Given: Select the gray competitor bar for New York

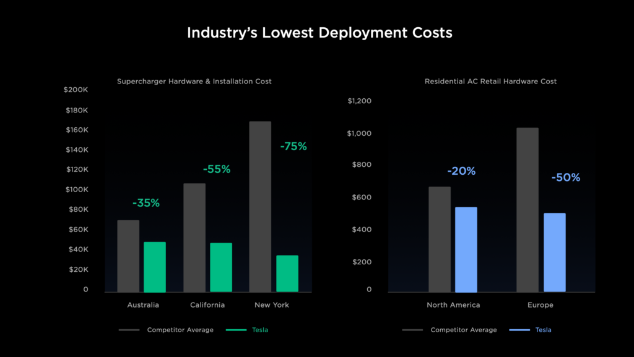Looking at the screenshot, I should (x=261, y=207).
